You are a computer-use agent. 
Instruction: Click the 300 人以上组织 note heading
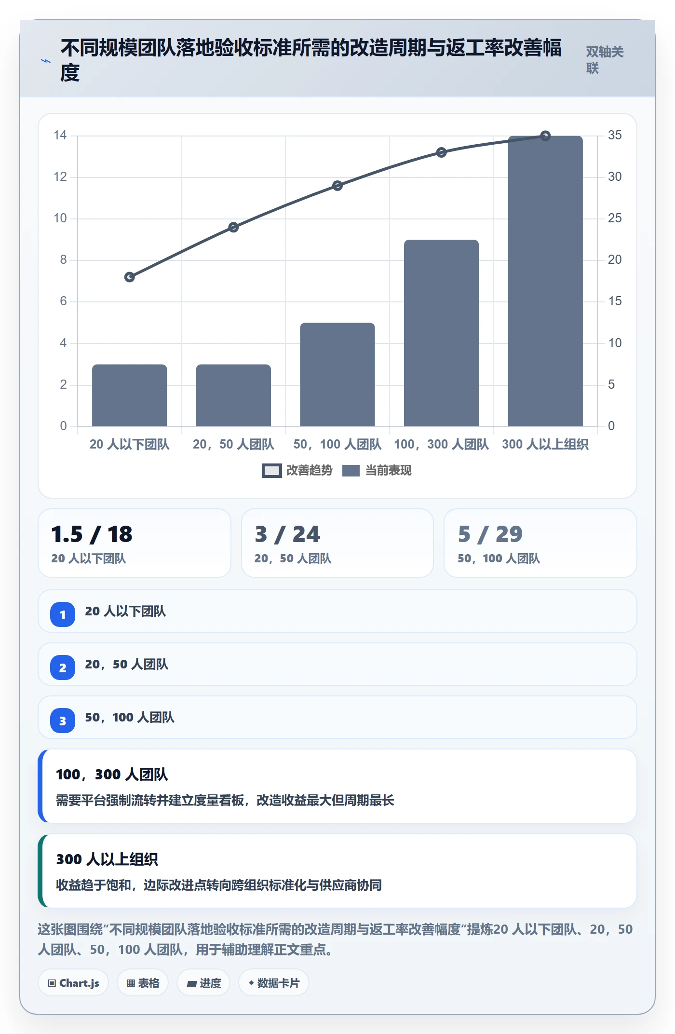pyautogui.click(x=107, y=859)
